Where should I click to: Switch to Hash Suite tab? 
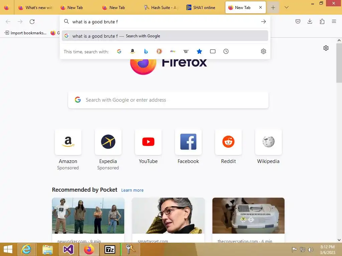coord(161,8)
